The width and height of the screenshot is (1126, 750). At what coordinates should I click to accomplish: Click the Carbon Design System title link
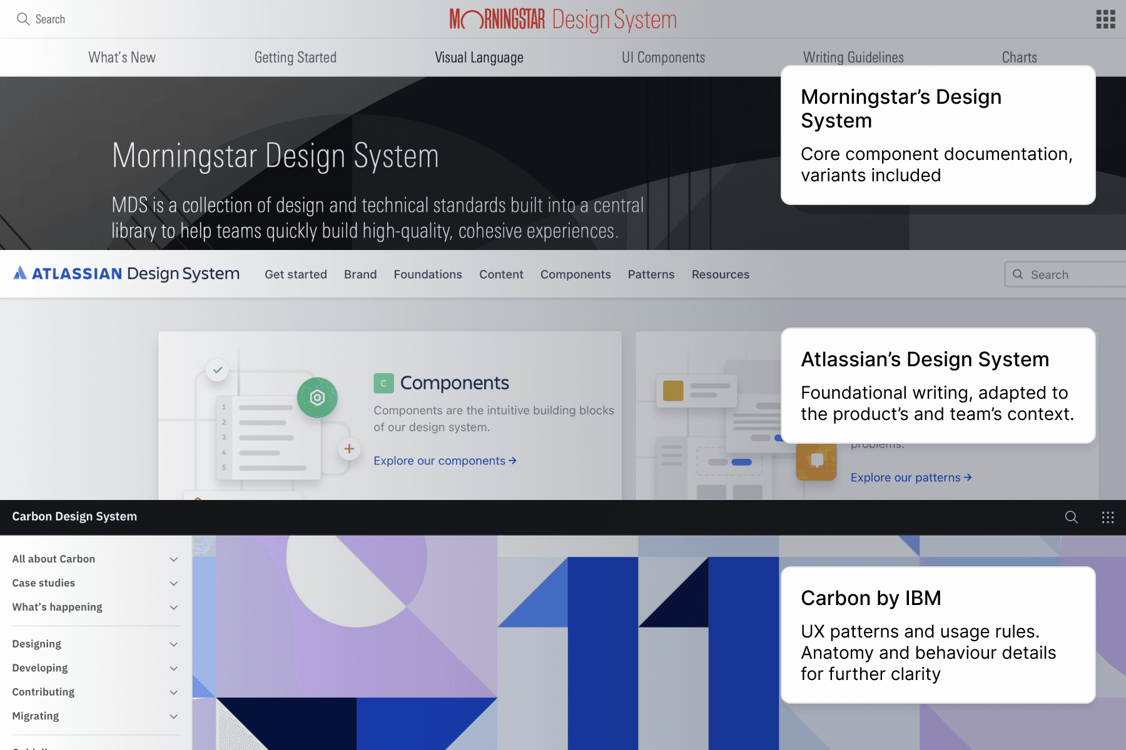point(74,516)
